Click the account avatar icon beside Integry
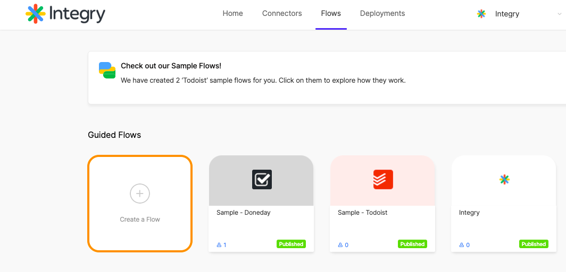Image resolution: width=566 pixels, height=272 pixels. [x=481, y=14]
